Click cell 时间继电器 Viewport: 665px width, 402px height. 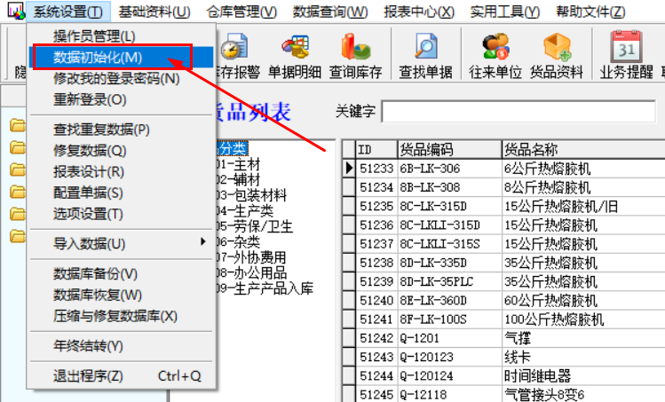point(583,375)
